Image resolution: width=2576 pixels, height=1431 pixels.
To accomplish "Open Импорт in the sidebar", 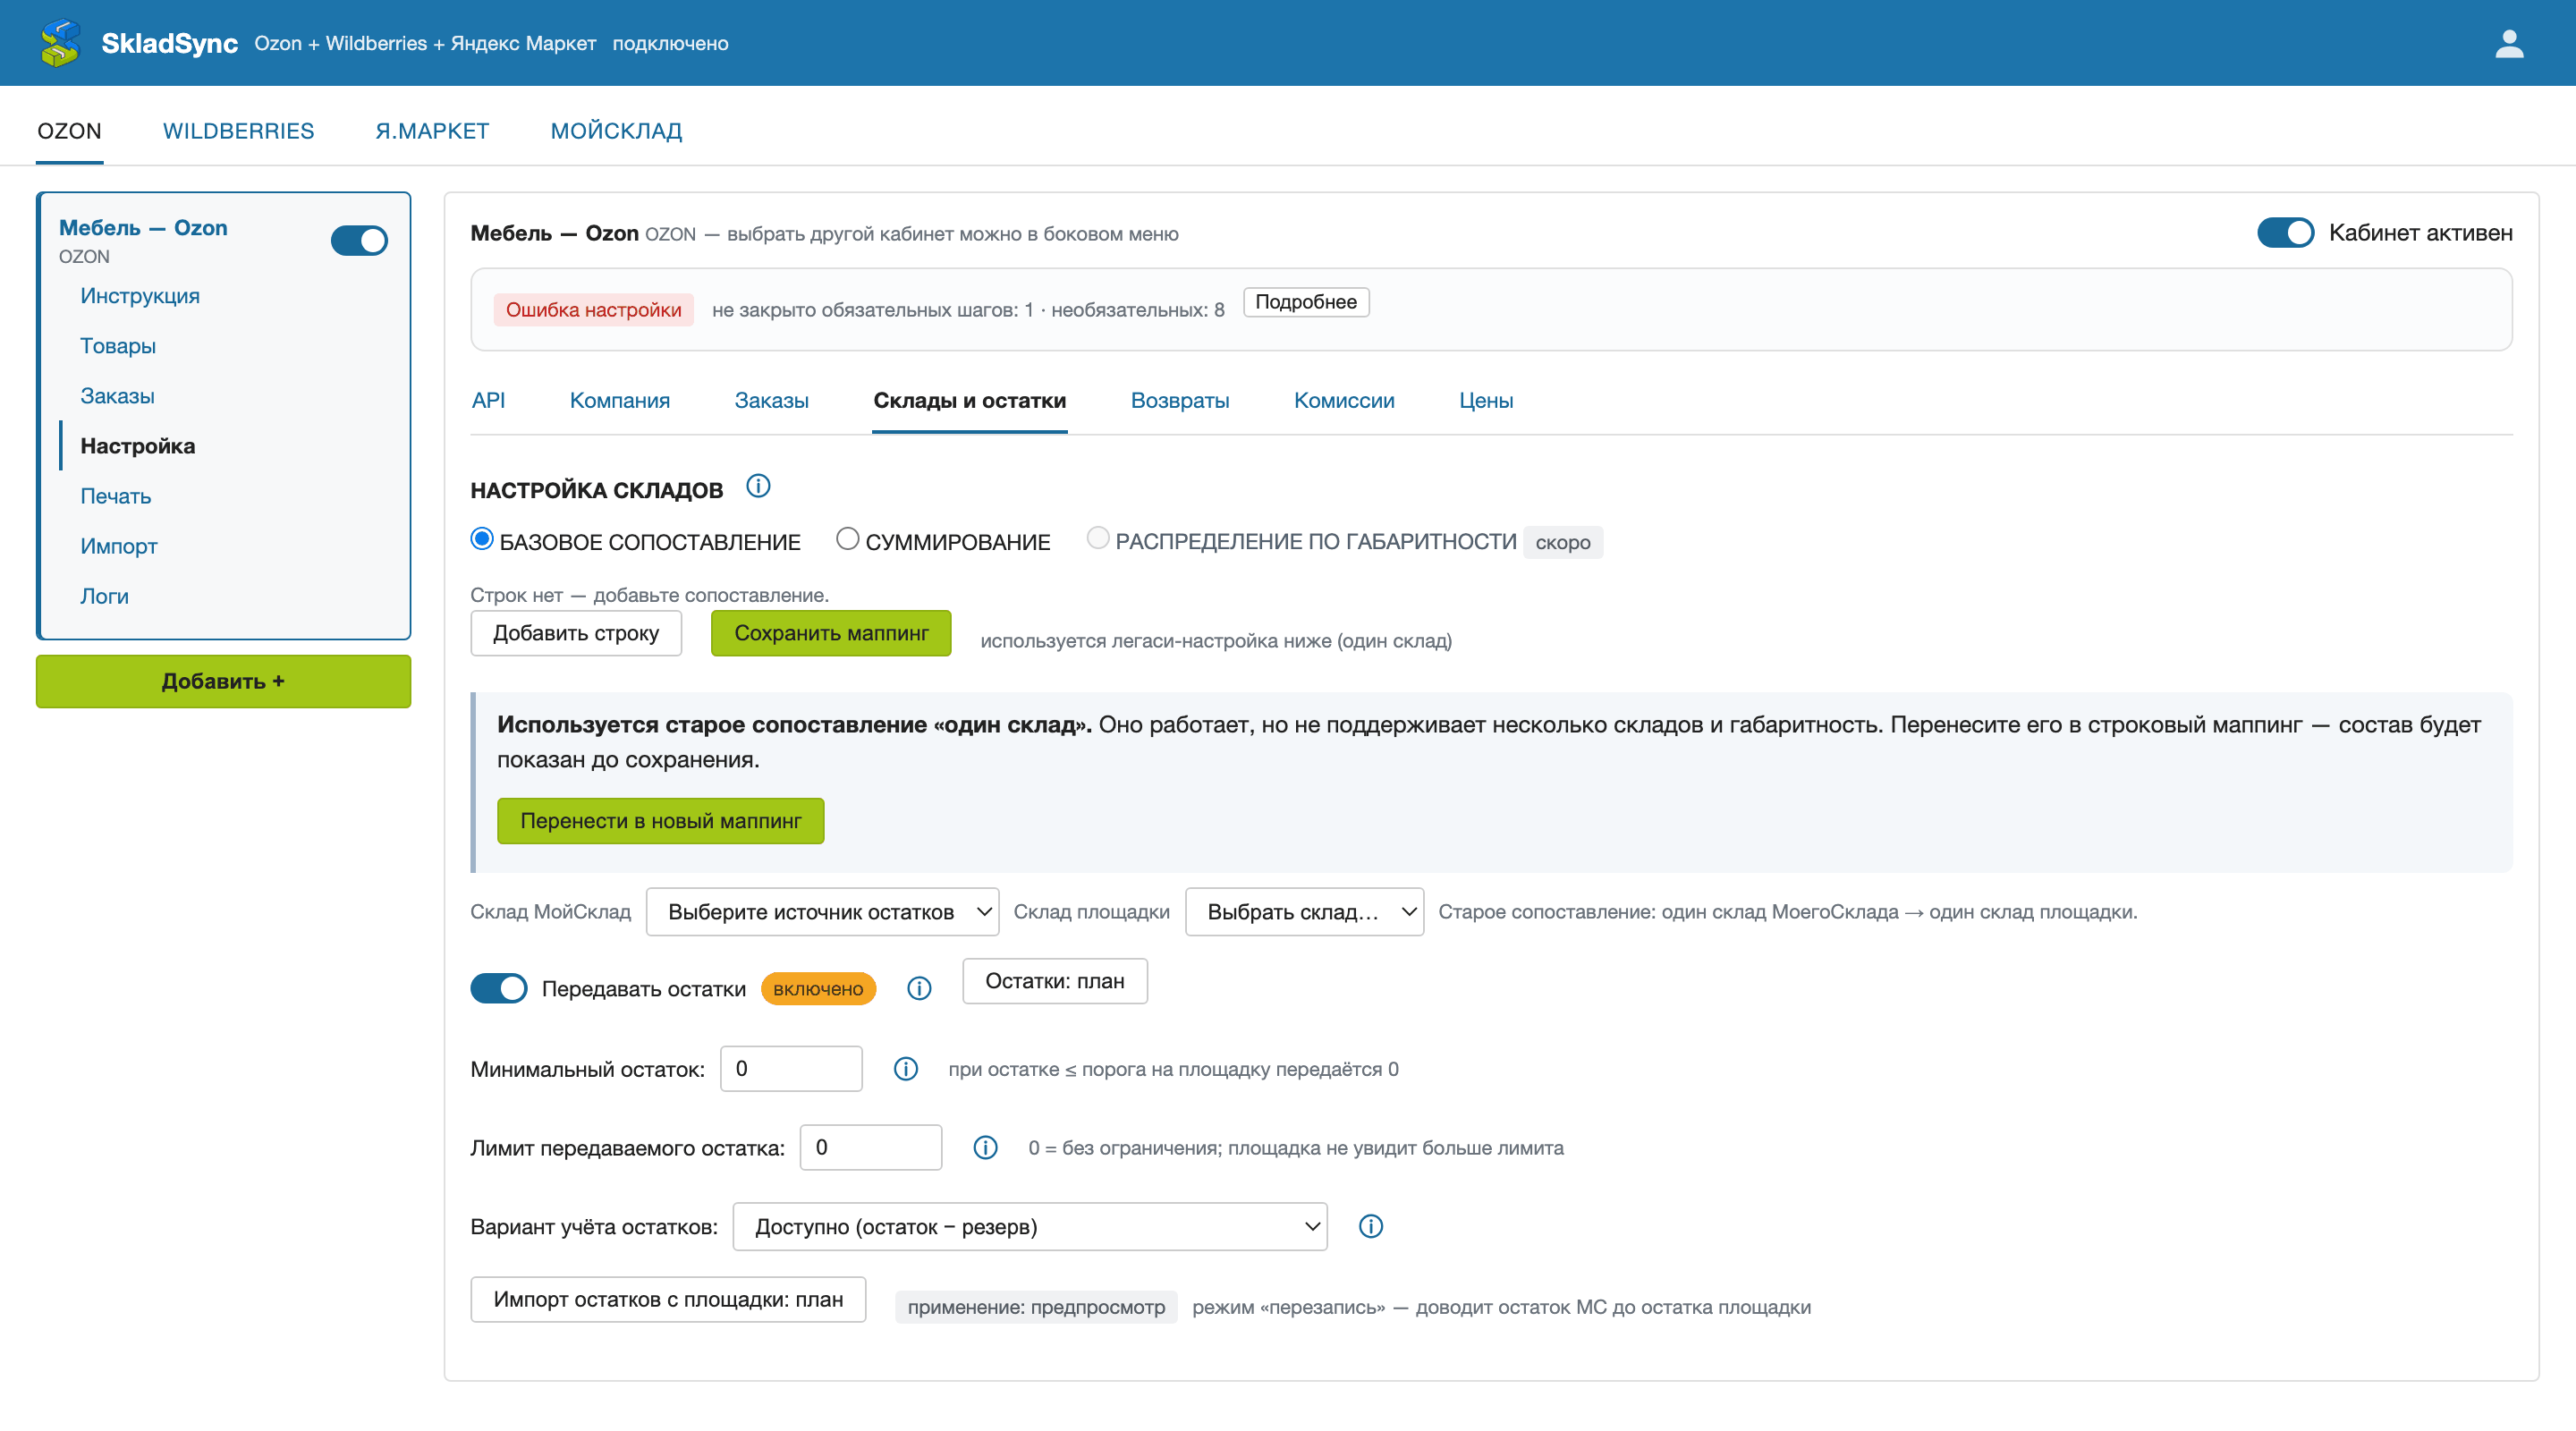I will pos(119,546).
